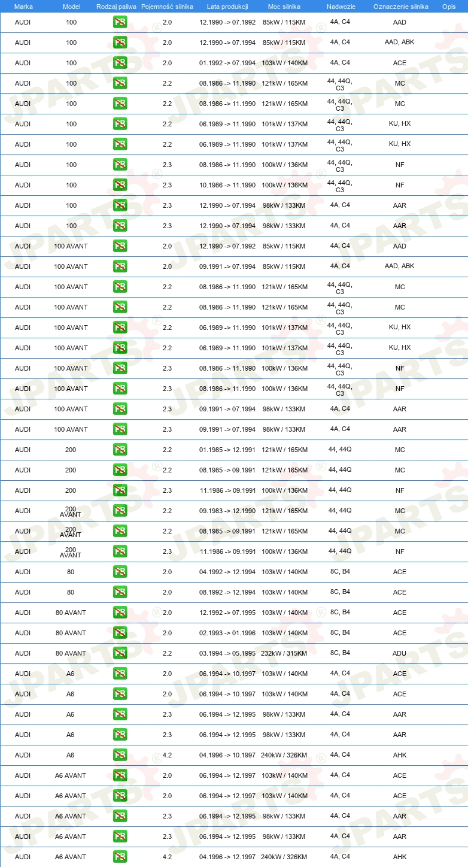The width and height of the screenshot is (468, 867).
Task: Select the '04.1996 -> 12.1997' production date cell
Action: click(227, 857)
